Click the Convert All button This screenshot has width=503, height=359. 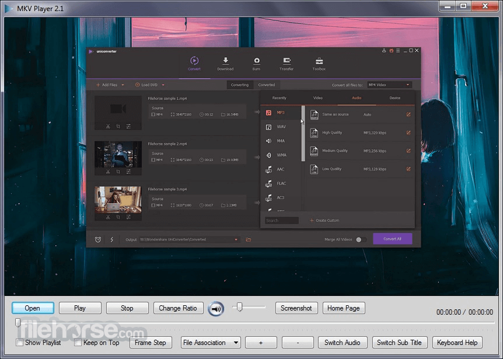[392, 239]
